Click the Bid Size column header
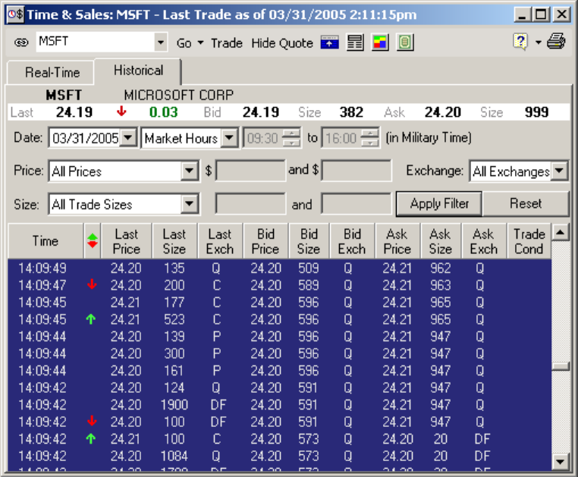This screenshot has width=578, height=477. point(309,240)
